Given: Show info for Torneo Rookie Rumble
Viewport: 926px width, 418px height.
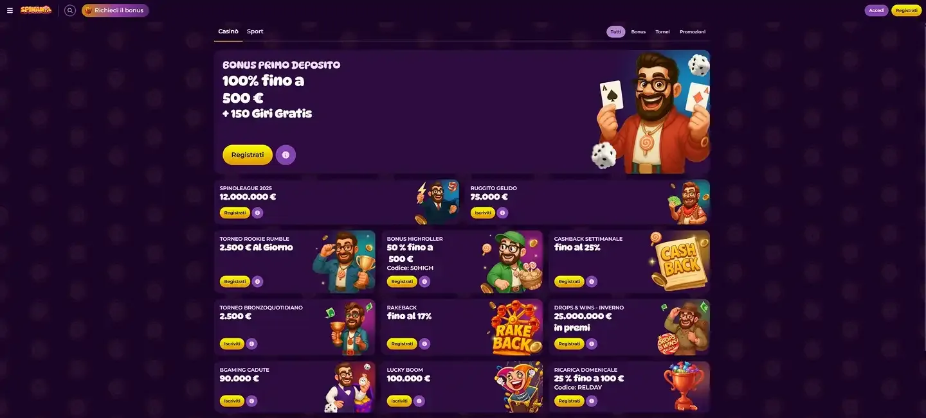Looking at the screenshot, I should 257,281.
